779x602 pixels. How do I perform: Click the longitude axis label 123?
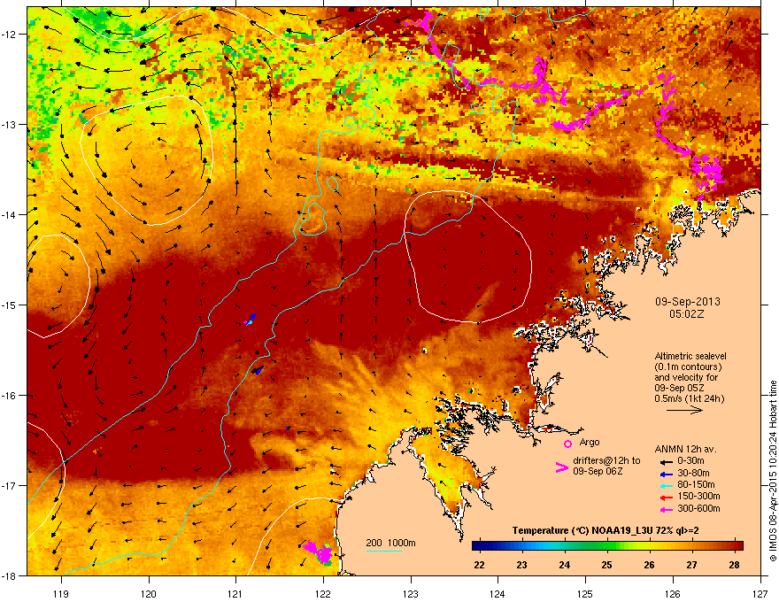411,593
